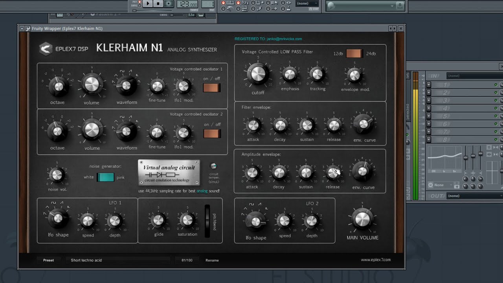Click the 81/100 preset counter

tap(187, 260)
